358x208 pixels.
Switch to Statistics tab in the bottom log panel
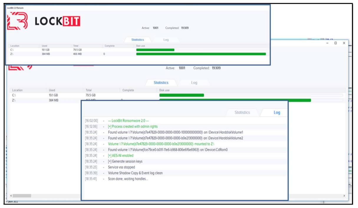point(242,112)
